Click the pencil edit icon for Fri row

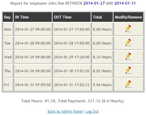(x=128, y=84)
